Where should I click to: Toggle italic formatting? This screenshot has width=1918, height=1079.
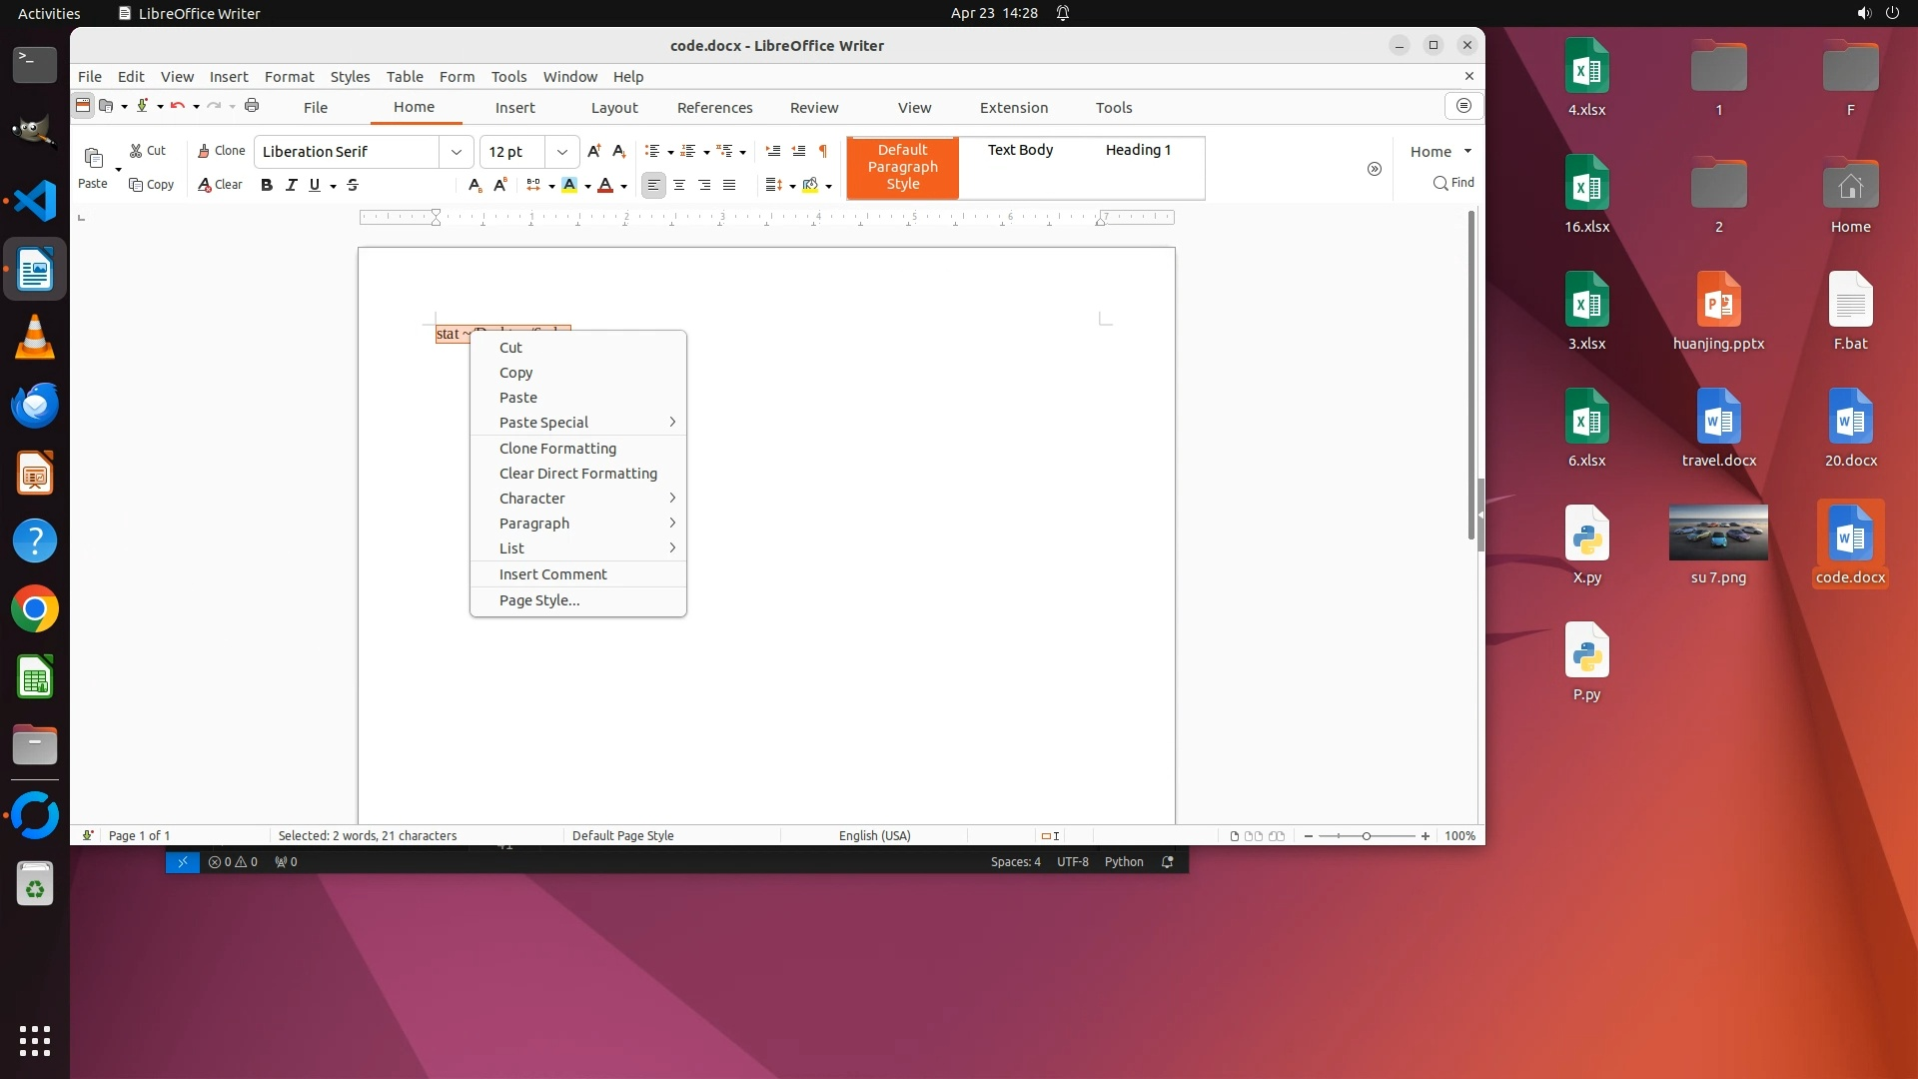(291, 185)
